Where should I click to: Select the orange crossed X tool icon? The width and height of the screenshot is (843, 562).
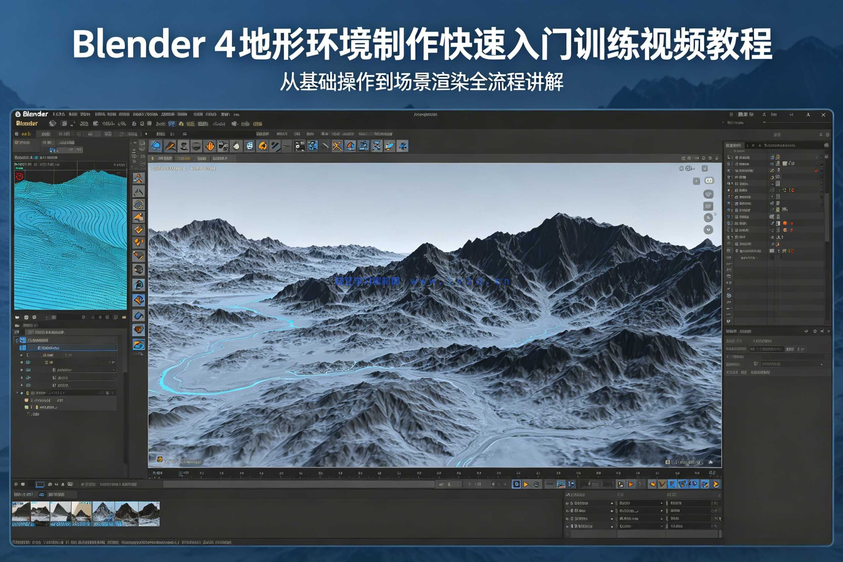point(337,146)
